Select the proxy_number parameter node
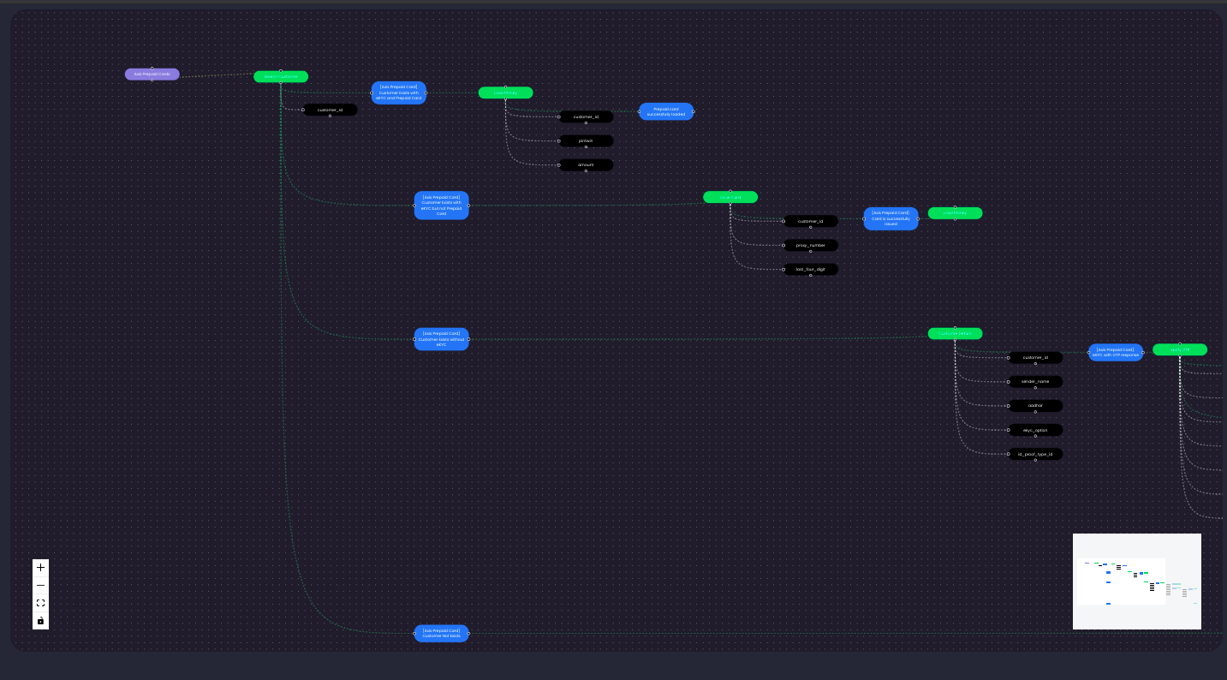Image resolution: width=1227 pixels, height=680 pixels. pos(811,245)
